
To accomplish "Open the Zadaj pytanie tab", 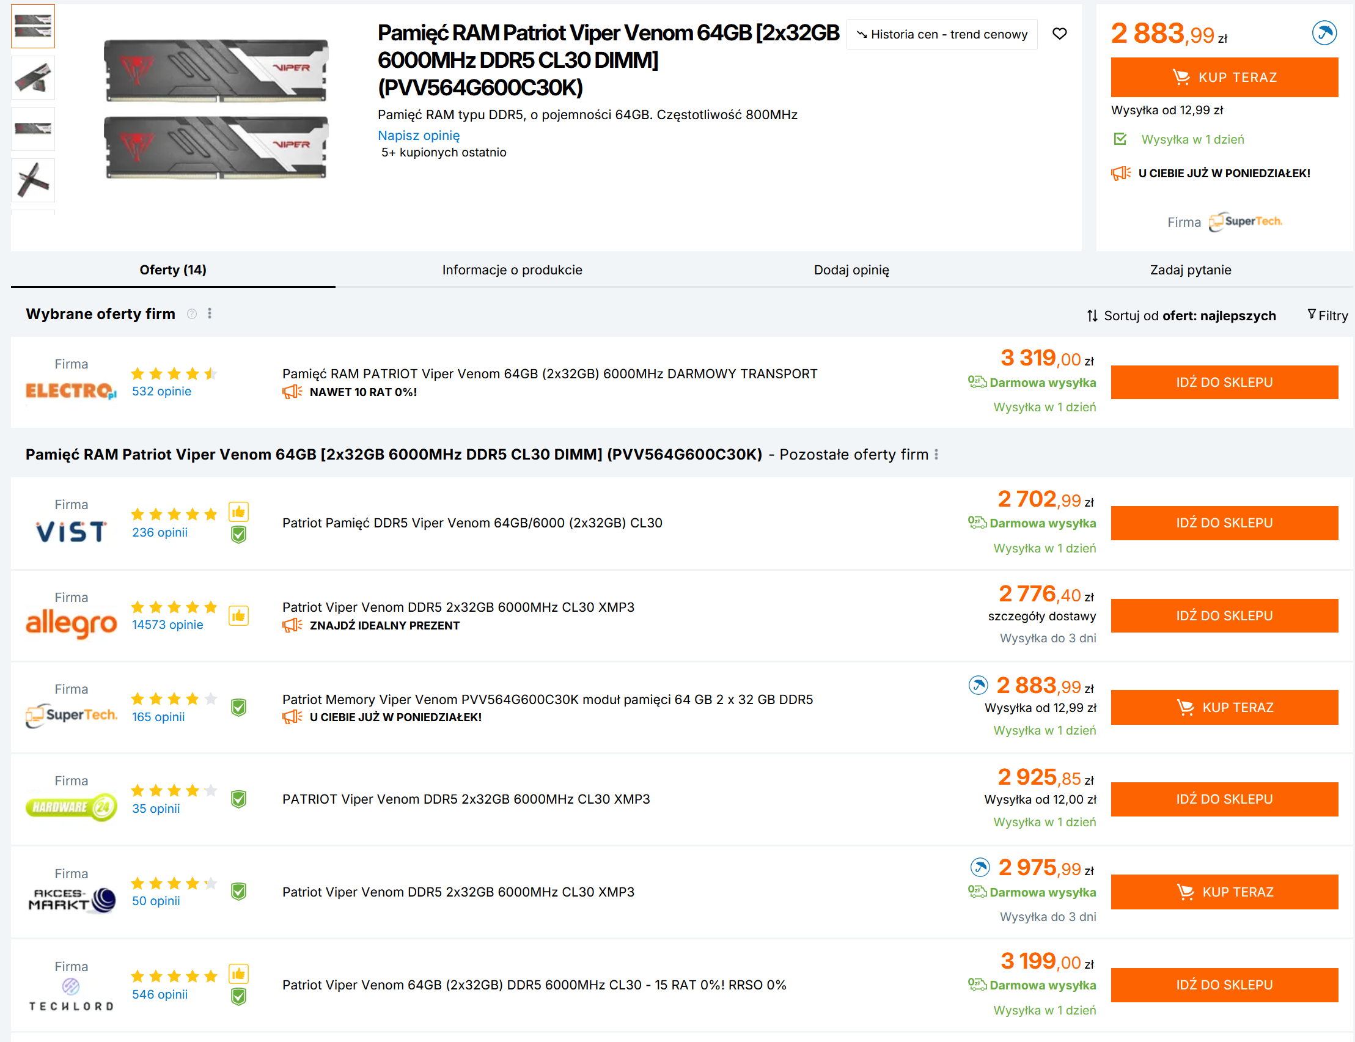I will click(x=1189, y=270).
